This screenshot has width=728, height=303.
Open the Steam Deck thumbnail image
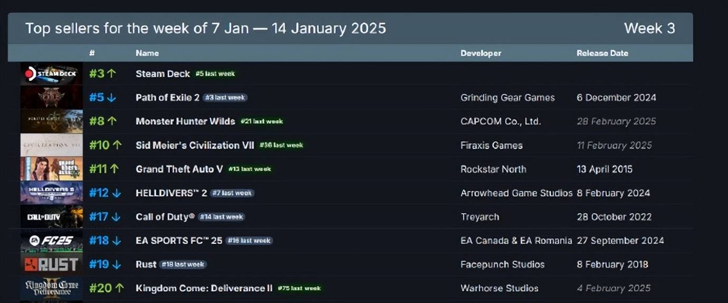pyautogui.click(x=52, y=74)
